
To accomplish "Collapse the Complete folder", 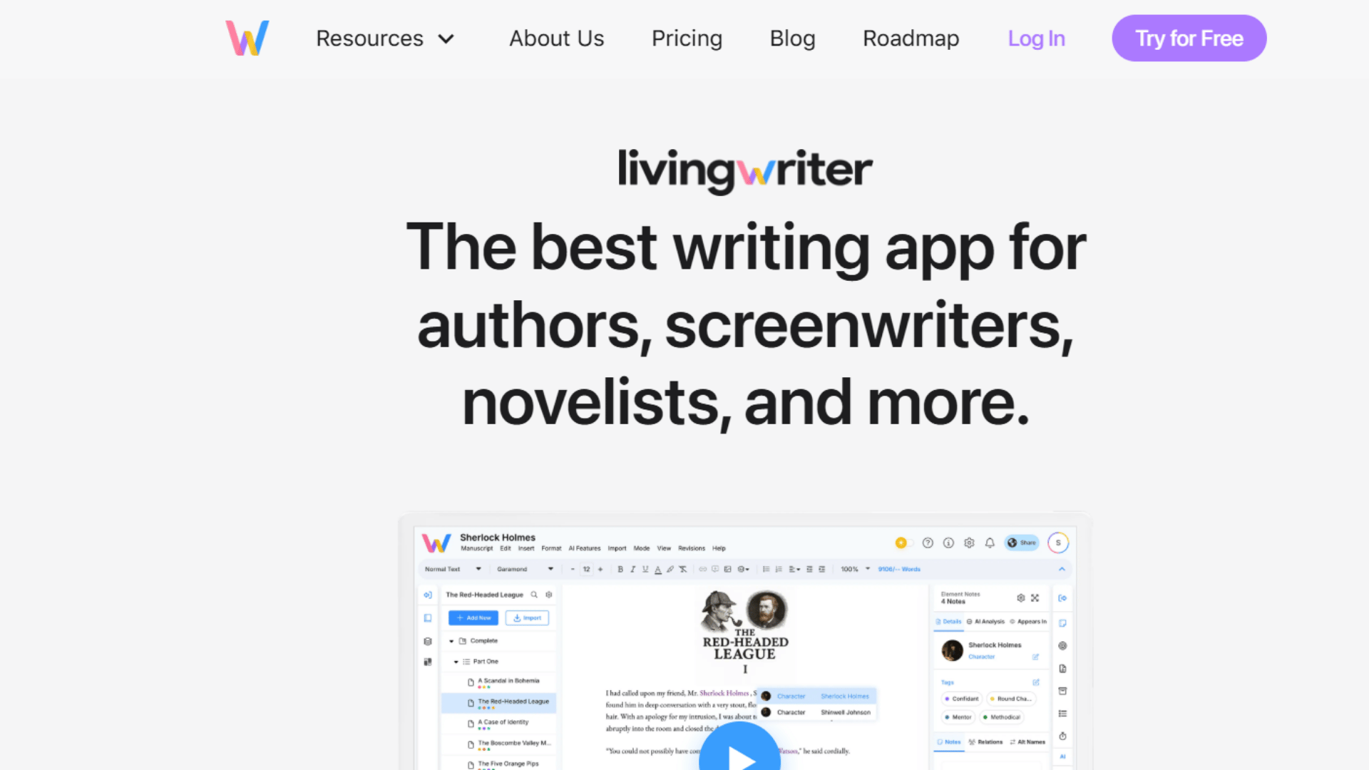I will (x=451, y=641).
